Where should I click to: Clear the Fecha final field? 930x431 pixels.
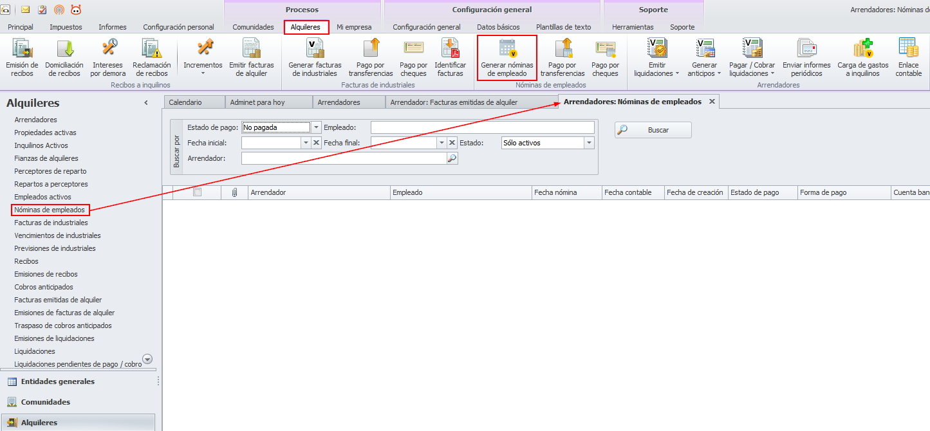coord(452,143)
